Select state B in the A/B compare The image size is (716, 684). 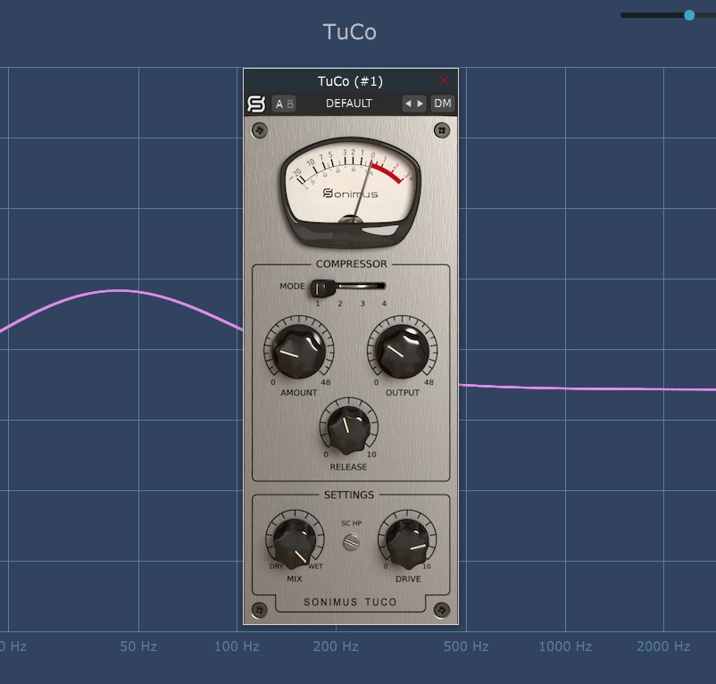click(290, 104)
